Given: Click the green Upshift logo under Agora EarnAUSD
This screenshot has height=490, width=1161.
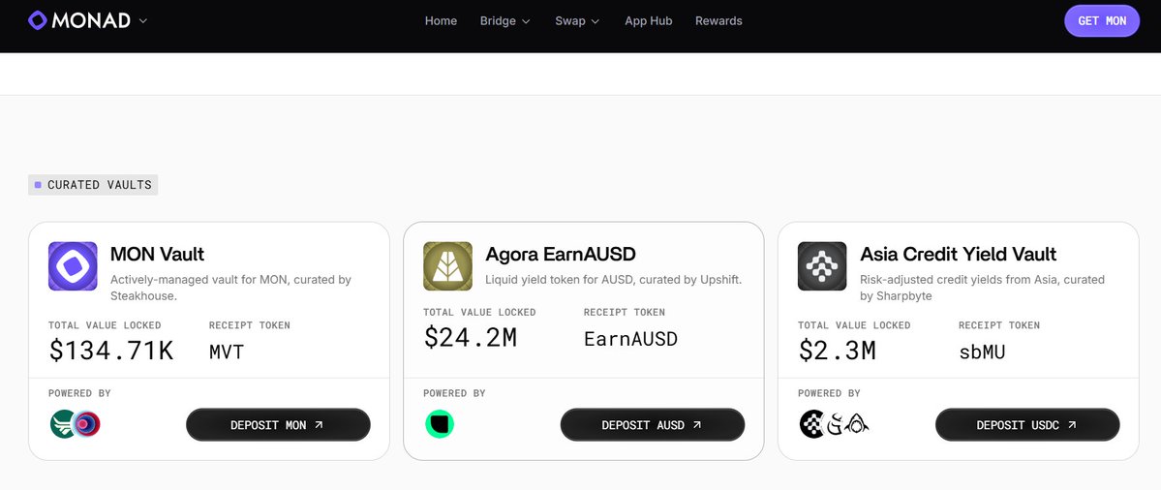Looking at the screenshot, I should pos(439,424).
